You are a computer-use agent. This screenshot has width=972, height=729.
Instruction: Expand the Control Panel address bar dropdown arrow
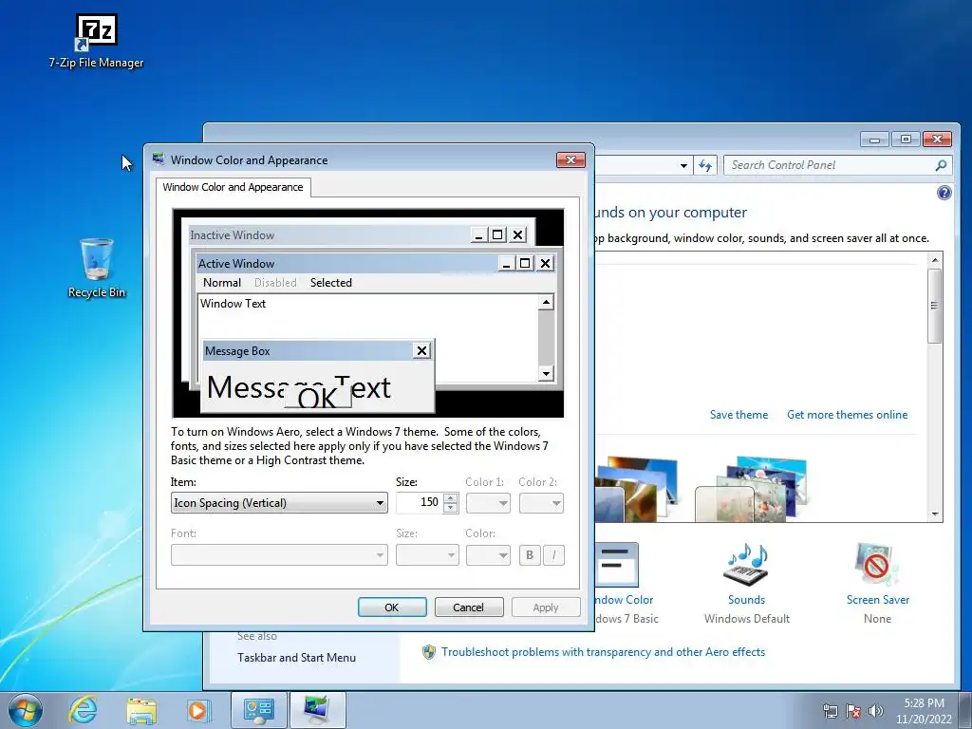[x=683, y=165]
